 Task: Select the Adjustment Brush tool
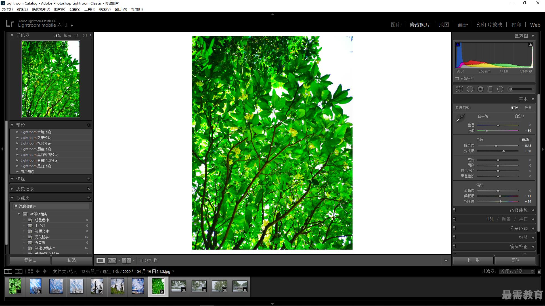click(x=520, y=89)
